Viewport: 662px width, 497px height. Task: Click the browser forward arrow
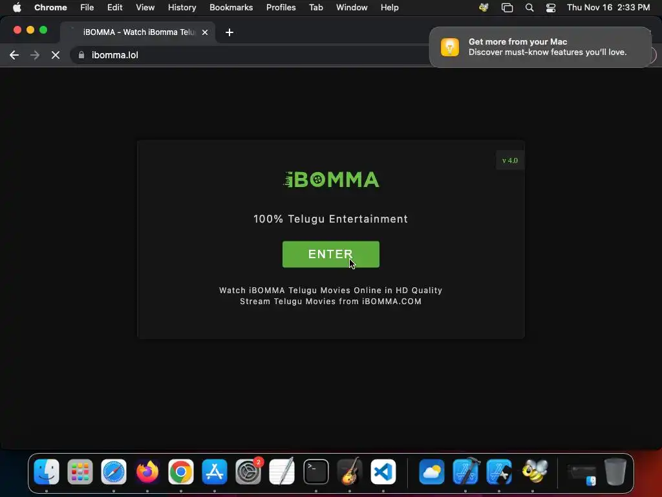coord(35,55)
